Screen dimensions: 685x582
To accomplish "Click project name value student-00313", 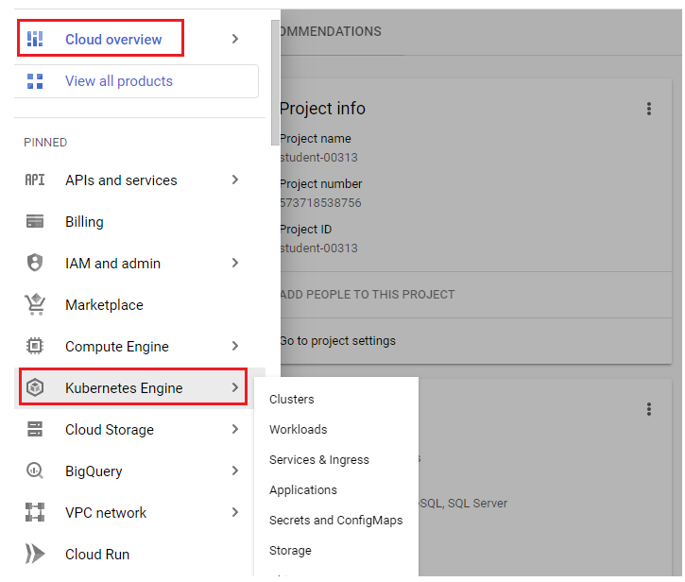I will (318, 157).
